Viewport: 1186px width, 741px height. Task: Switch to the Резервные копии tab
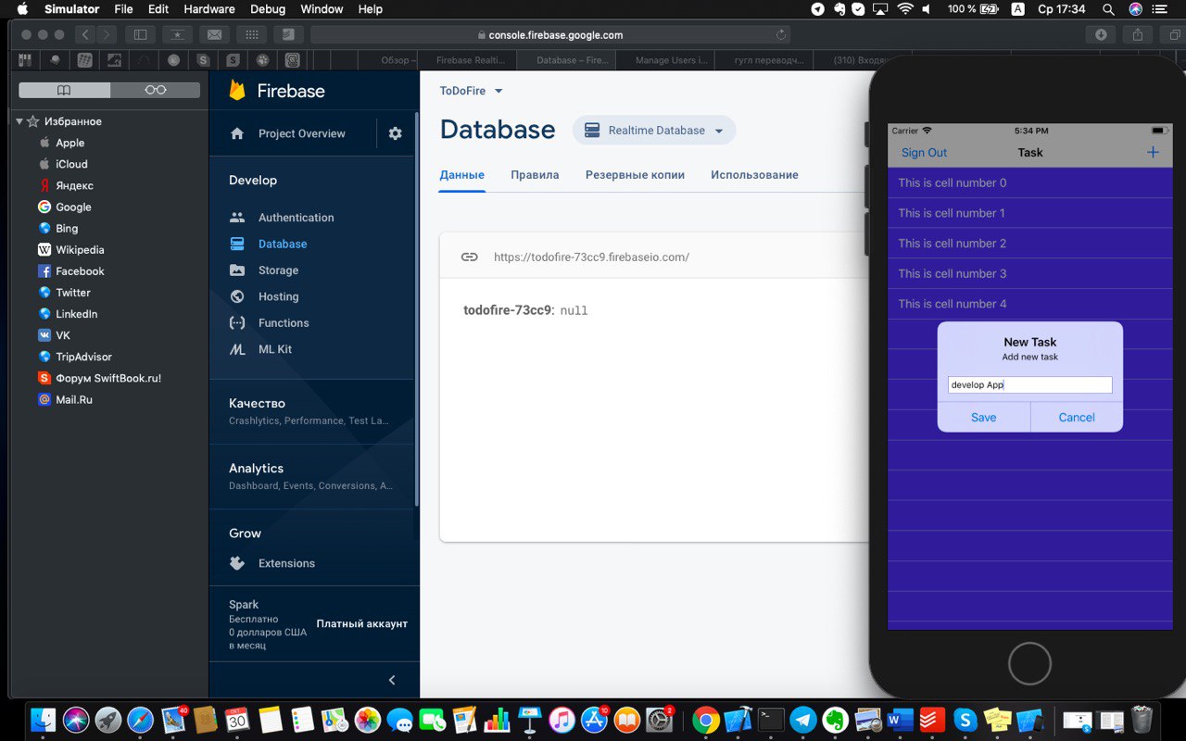(635, 175)
